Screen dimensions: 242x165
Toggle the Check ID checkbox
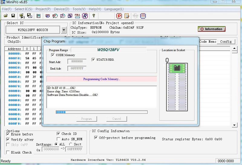pyautogui.click(x=58, y=134)
